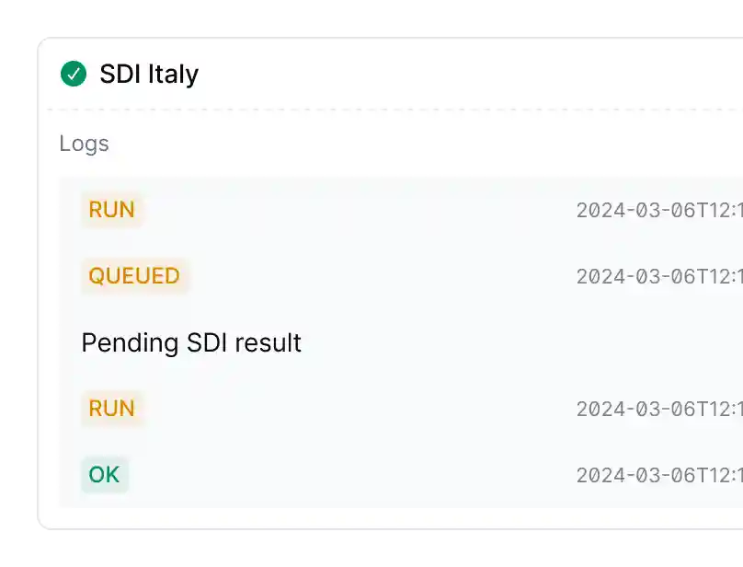
Task: Click the Pending SDI result message
Action: [x=191, y=343]
